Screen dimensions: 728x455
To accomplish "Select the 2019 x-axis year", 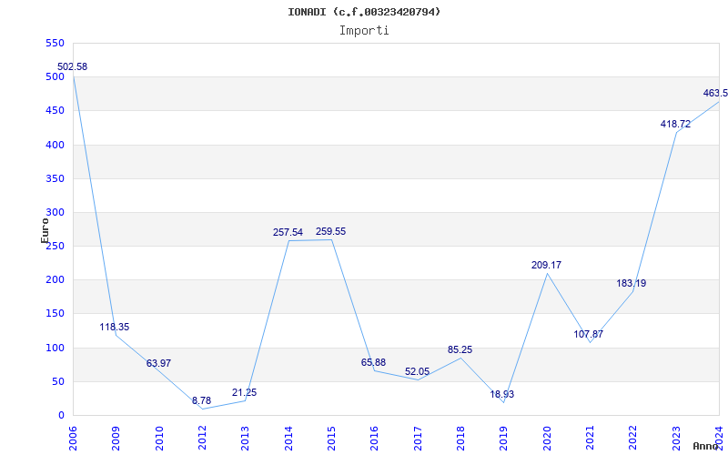I will [x=503, y=439].
